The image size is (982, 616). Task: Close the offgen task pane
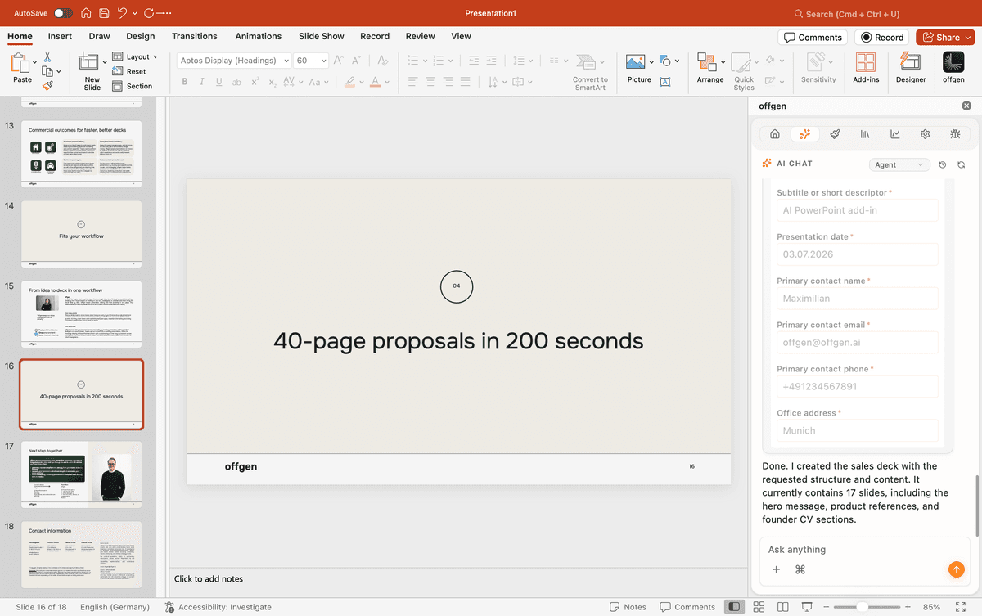[x=966, y=106]
